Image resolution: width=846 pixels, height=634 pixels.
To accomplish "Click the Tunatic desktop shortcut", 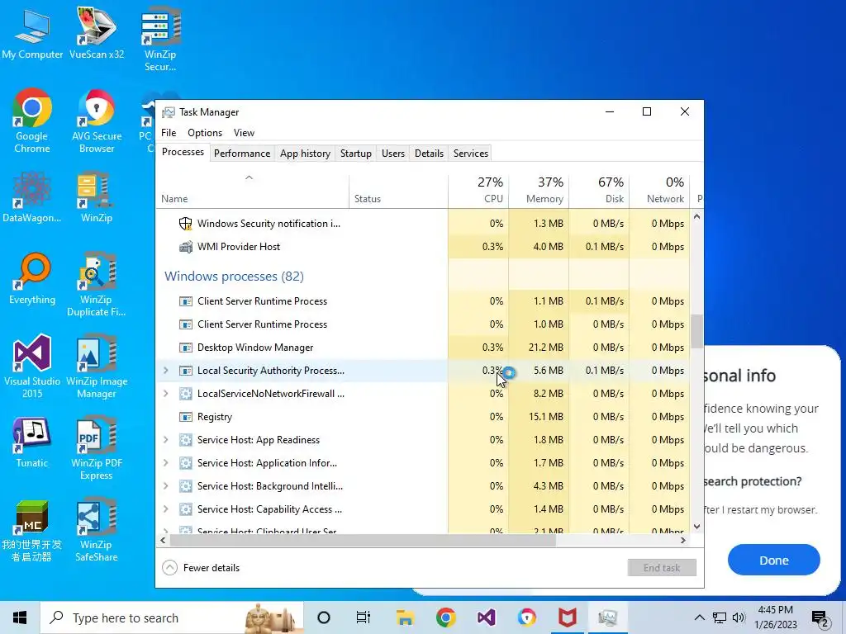I will click(32, 442).
